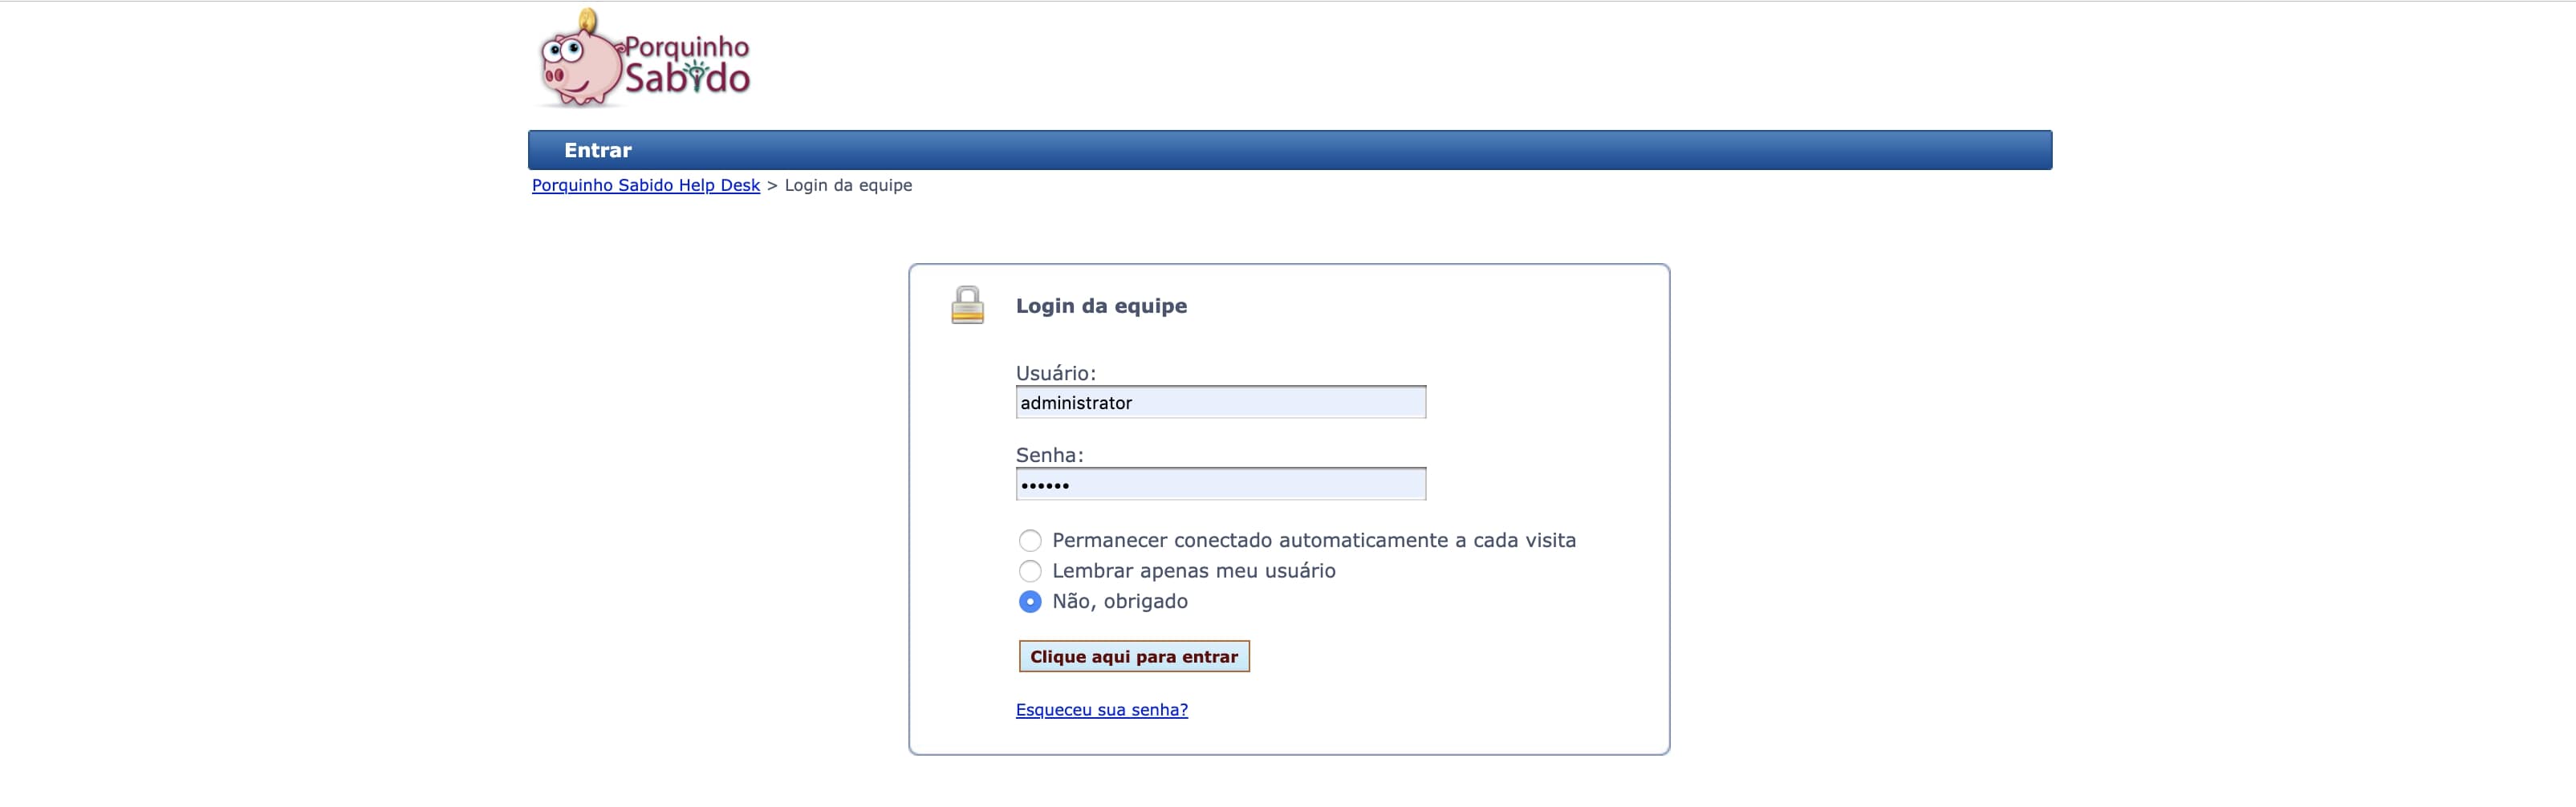Focus the Senha password field
The height and width of the screenshot is (807, 2576).
click(x=1220, y=485)
